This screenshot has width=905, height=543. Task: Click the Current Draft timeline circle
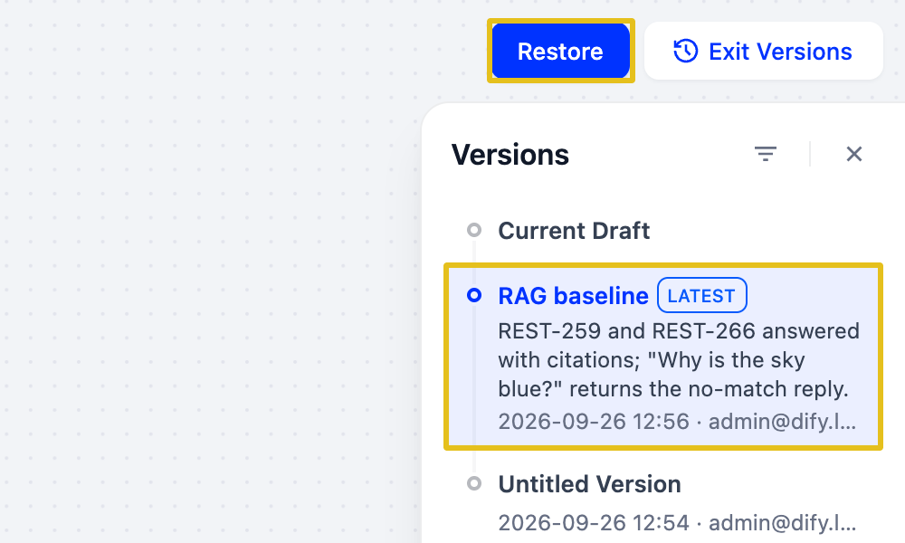tap(474, 230)
